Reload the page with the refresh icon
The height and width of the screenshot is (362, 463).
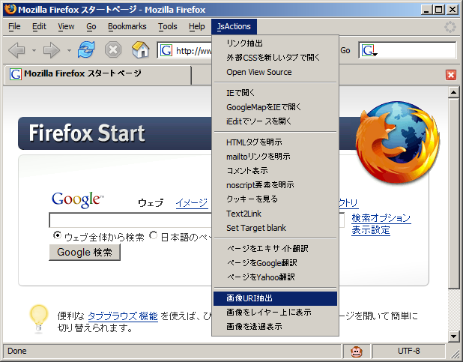click(x=86, y=49)
